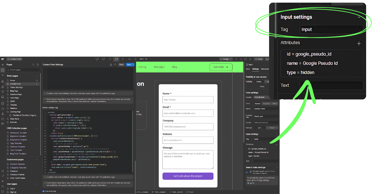Click the blue Save button
This screenshot has height=194, width=372.
click(129, 65)
